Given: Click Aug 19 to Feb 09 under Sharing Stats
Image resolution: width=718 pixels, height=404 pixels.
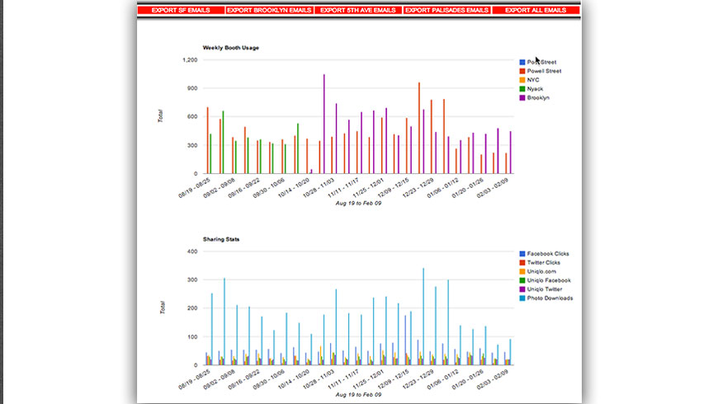Looking at the screenshot, I should point(358,394).
